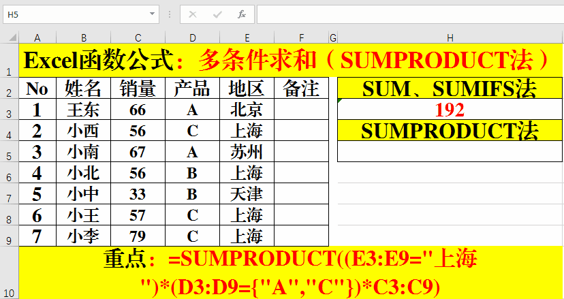Open the Insert Function fx dialog
The image size is (564, 299).
242,14
